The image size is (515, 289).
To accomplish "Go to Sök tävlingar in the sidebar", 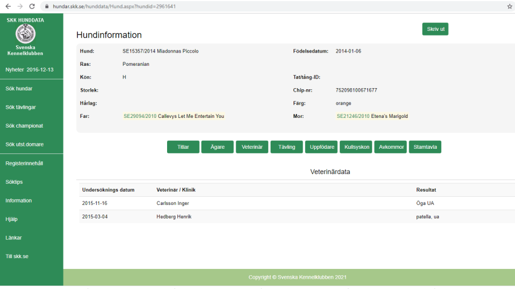I will (x=21, y=107).
